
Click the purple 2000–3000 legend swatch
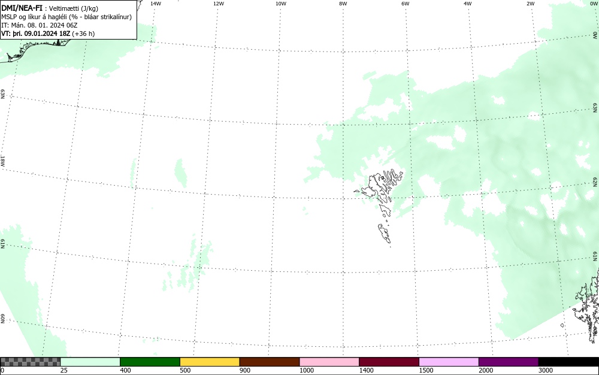point(509,362)
